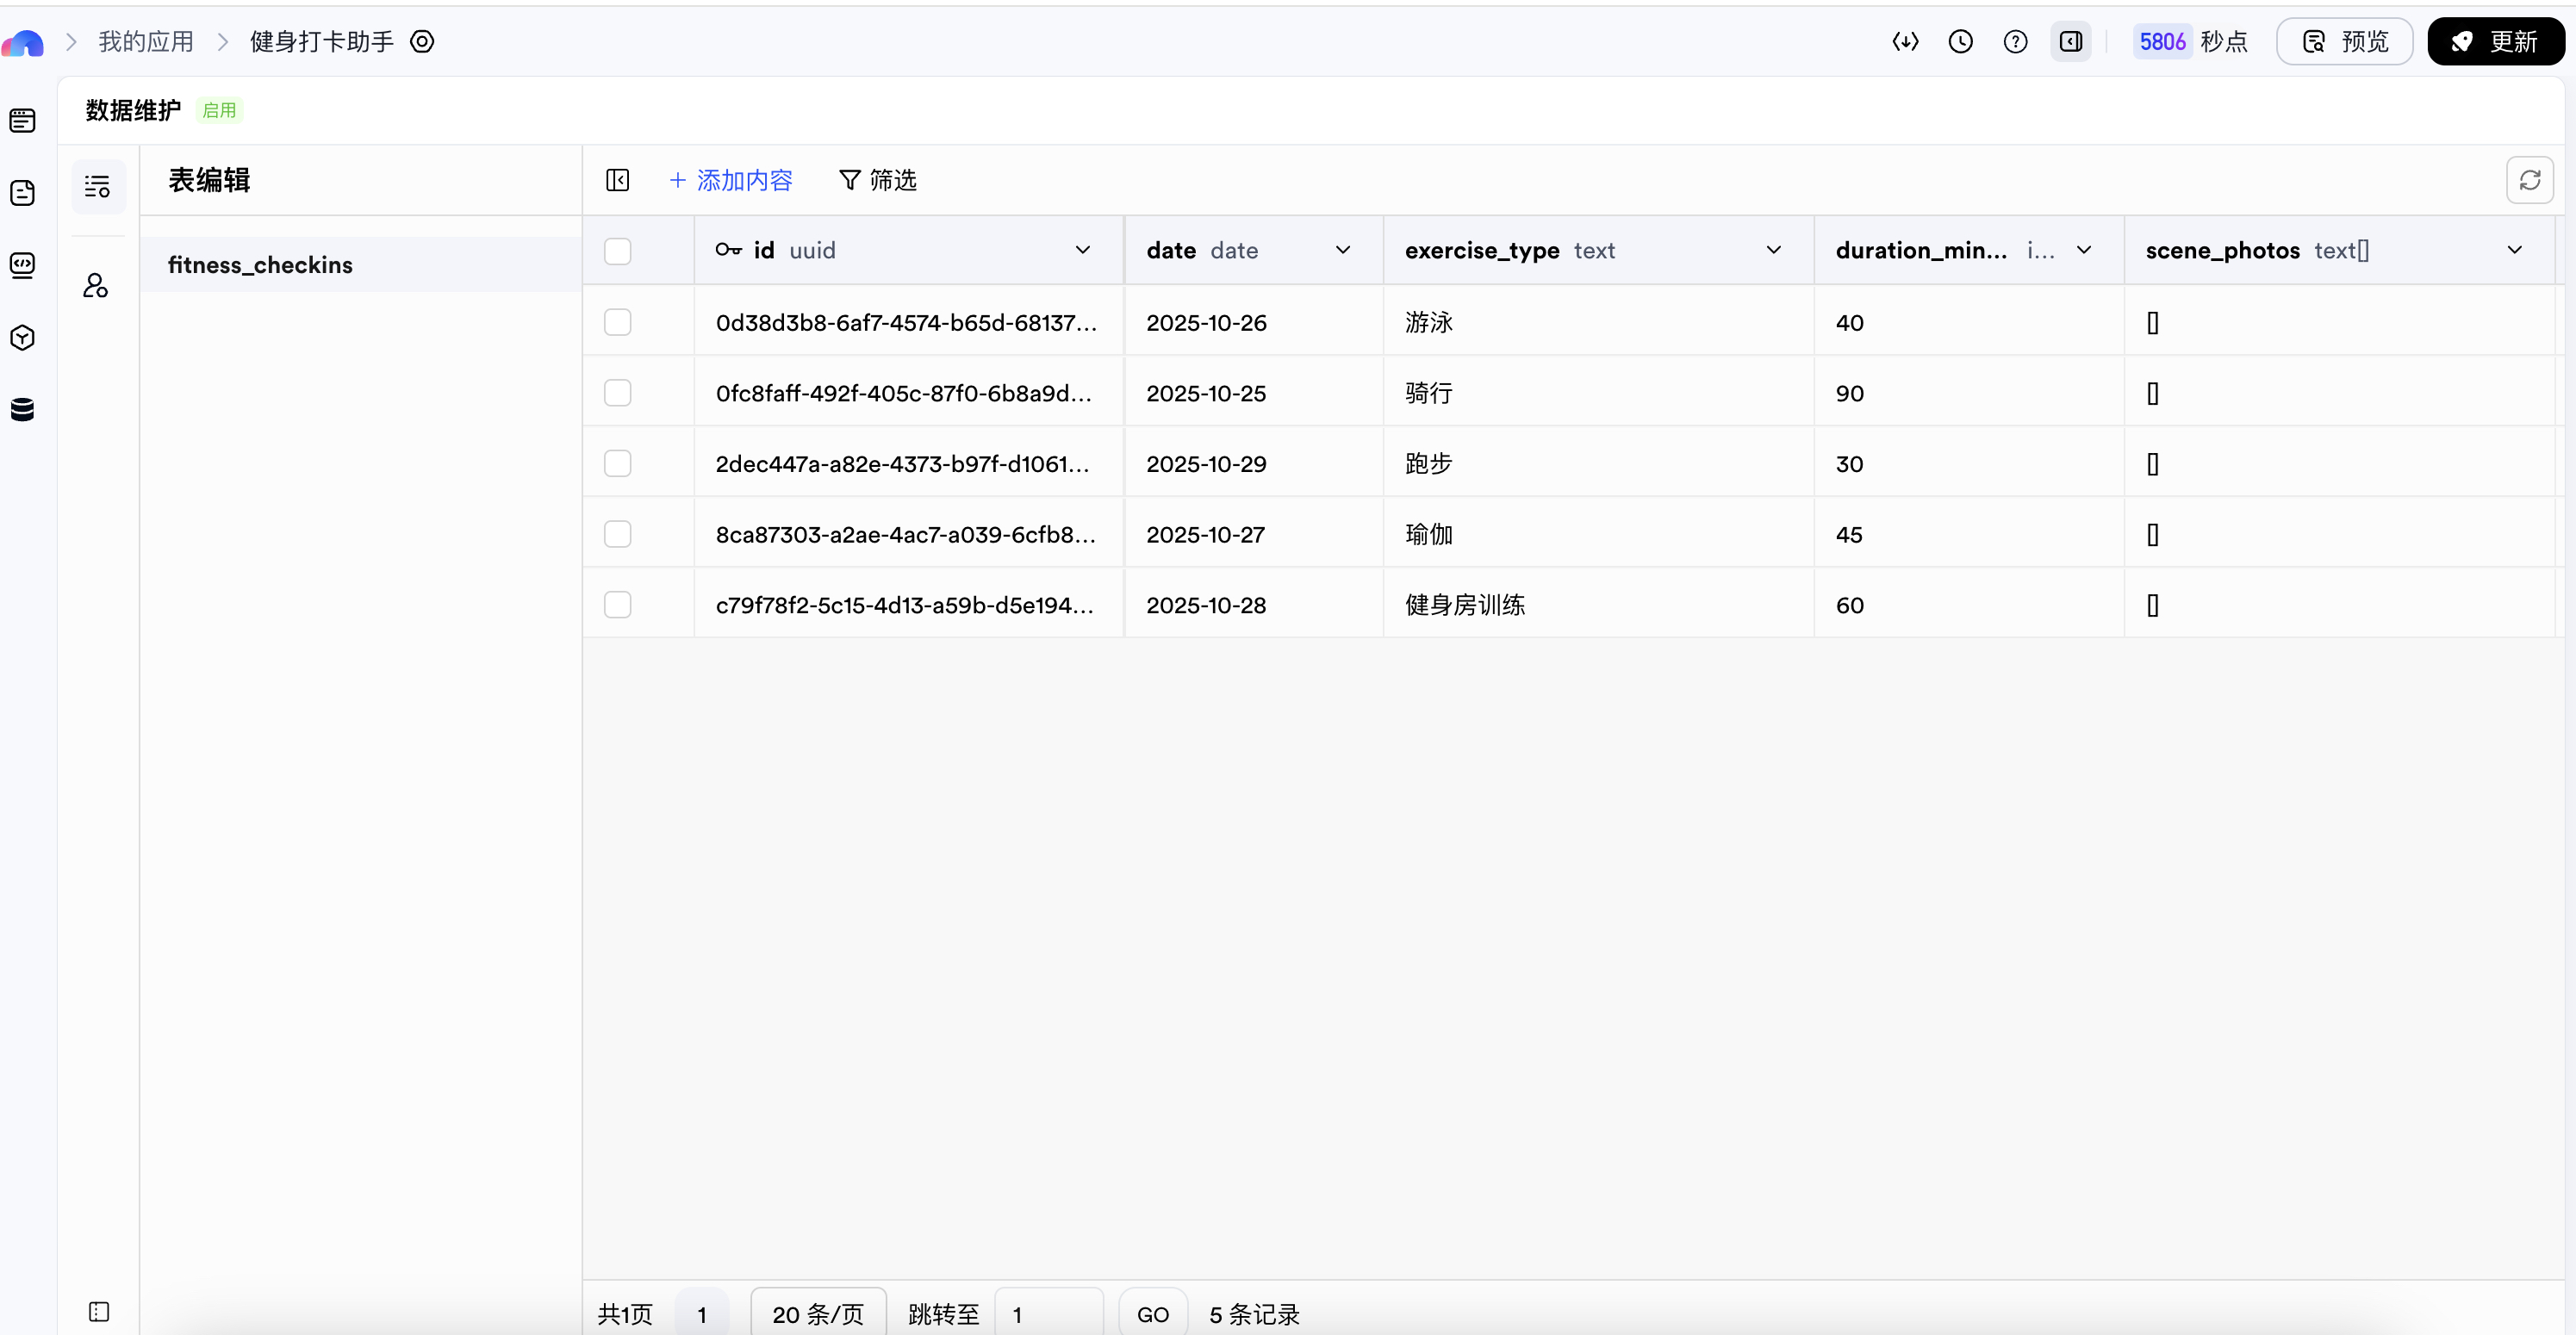2576x1335 pixels.
Task: Select the row with 游泳 checkbox
Action: click(617, 322)
